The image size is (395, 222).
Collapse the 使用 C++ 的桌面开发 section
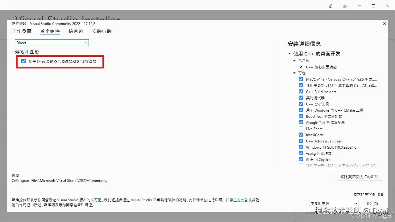point(289,53)
